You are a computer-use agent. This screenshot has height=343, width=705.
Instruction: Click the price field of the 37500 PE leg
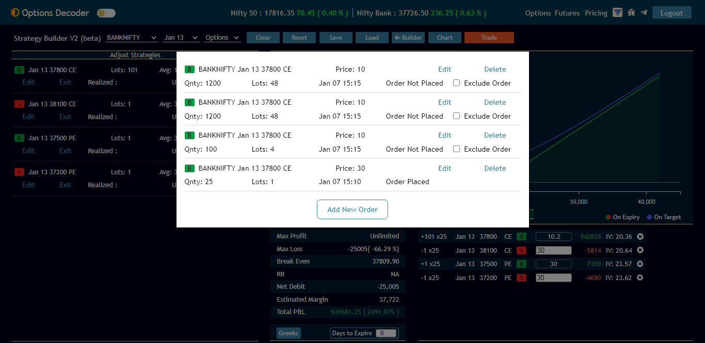pyautogui.click(x=554, y=264)
